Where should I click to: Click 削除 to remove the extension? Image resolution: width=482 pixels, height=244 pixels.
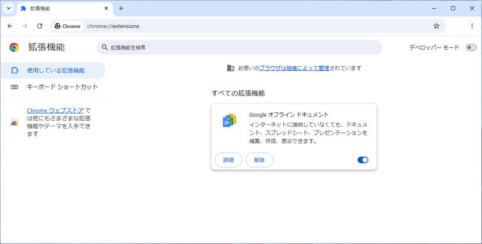260,160
